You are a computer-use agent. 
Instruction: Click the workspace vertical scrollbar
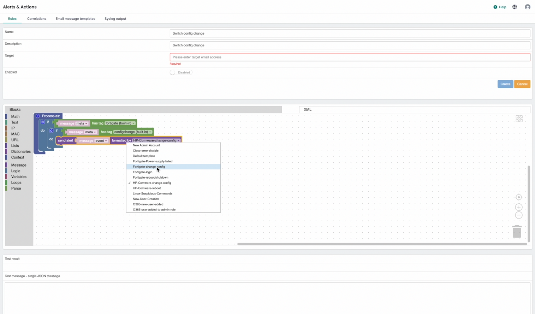pyautogui.click(x=529, y=204)
